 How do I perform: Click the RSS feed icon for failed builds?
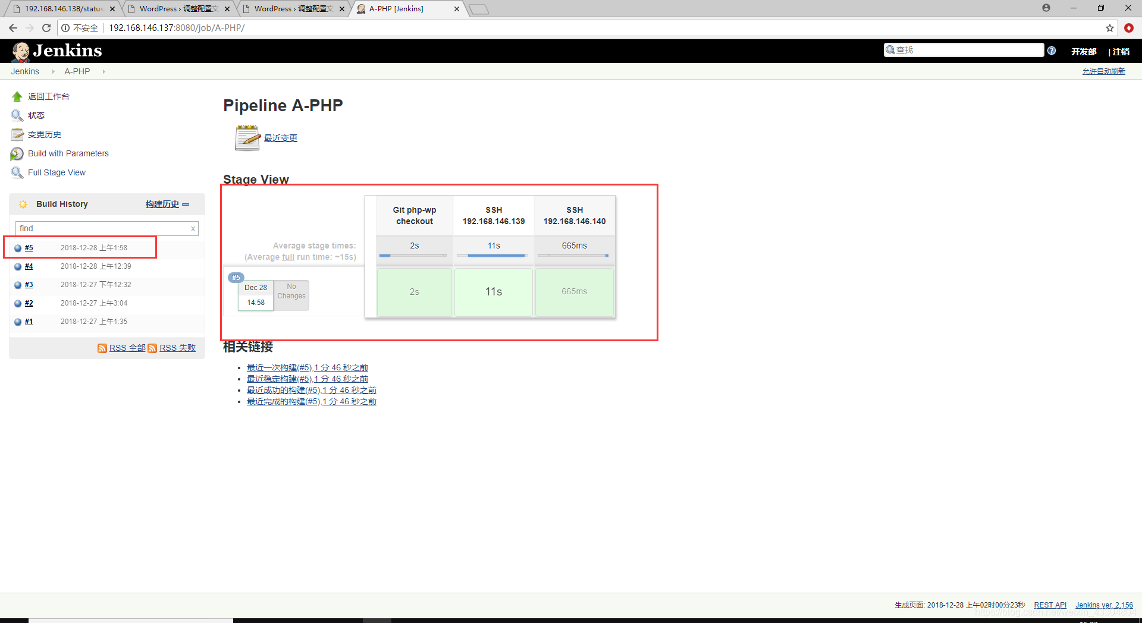[152, 348]
